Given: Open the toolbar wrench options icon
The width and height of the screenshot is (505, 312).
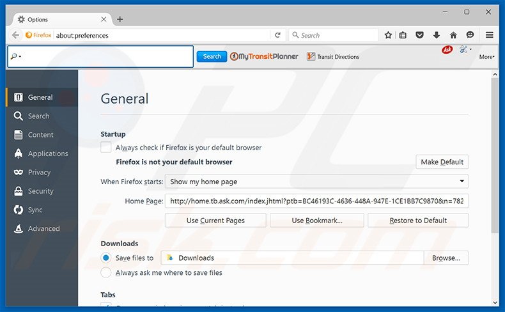Looking at the screenshot, I should (465, 50).
